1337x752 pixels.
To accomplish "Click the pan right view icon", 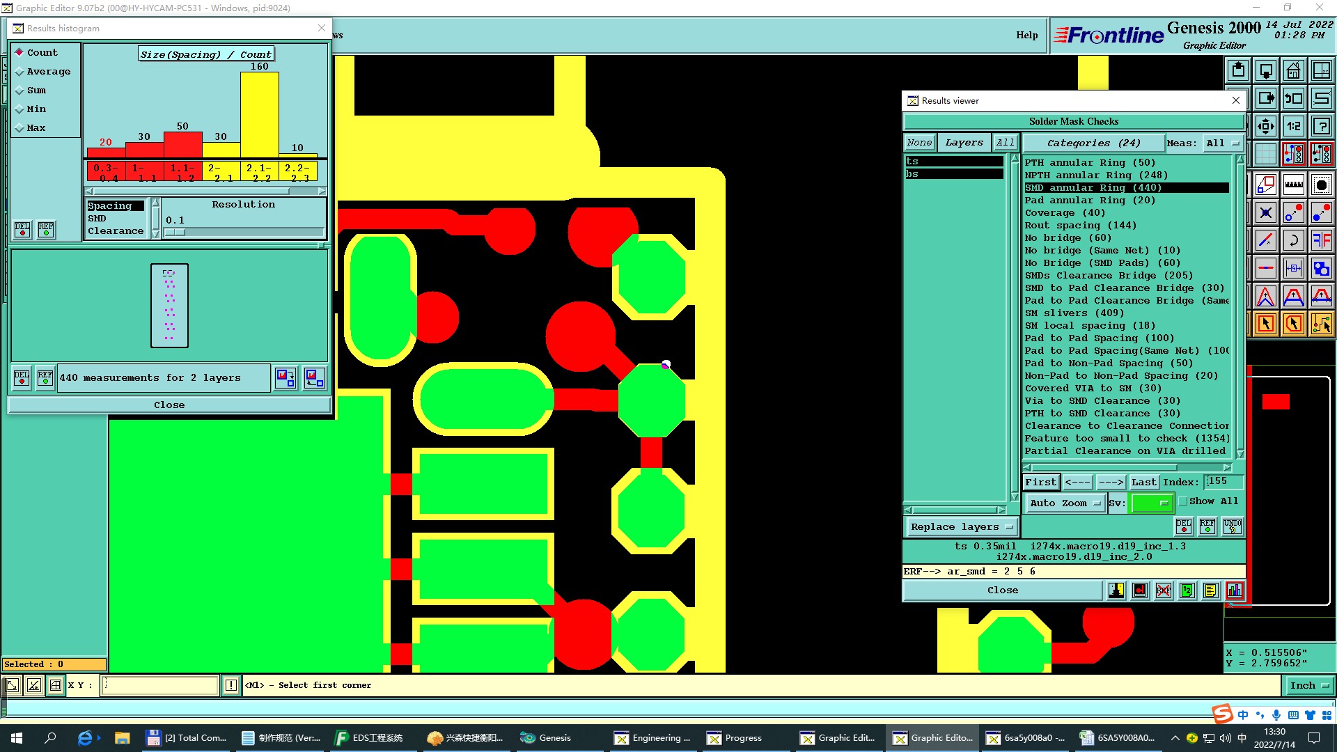I will coord(1266,98).
